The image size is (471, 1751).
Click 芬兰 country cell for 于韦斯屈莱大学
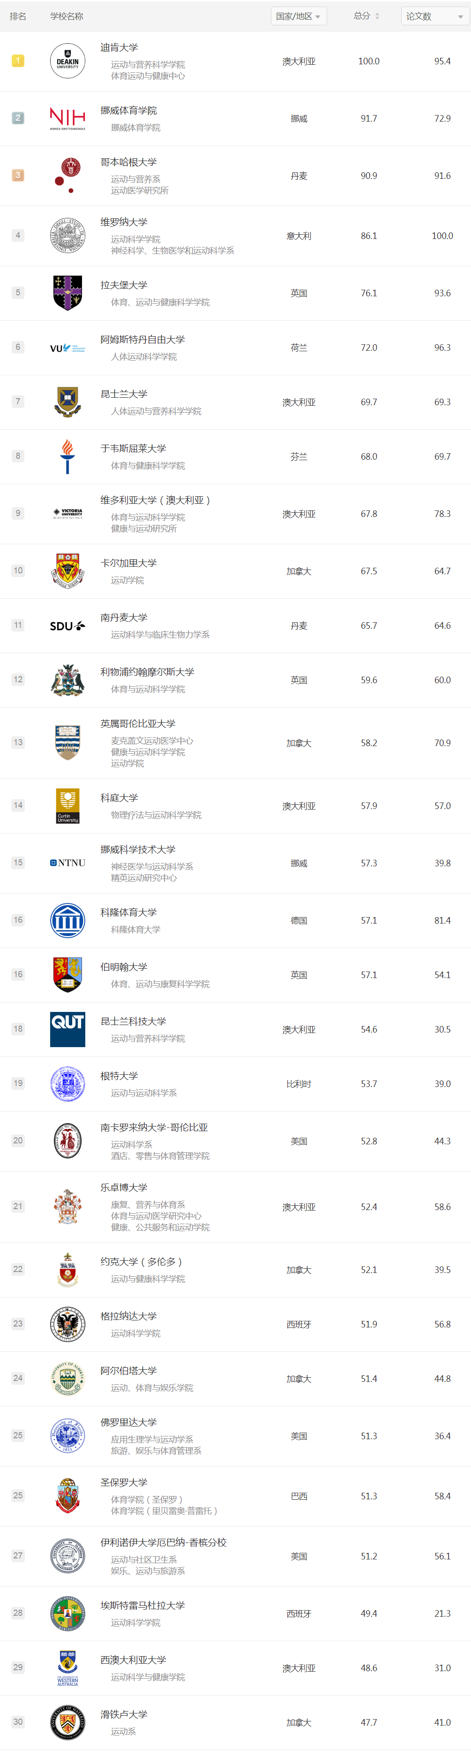[299, 457]
